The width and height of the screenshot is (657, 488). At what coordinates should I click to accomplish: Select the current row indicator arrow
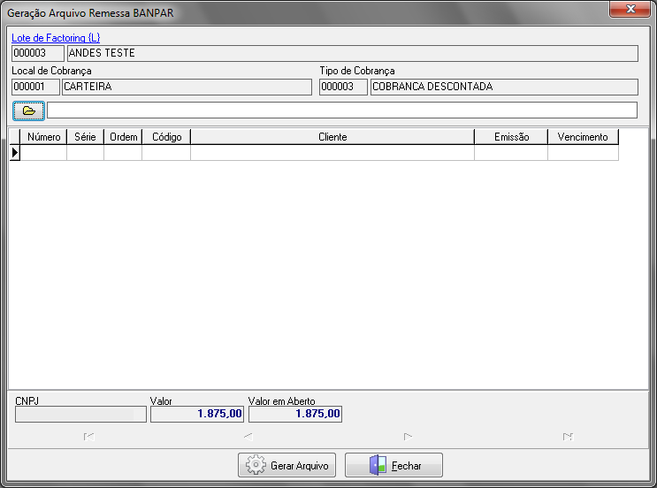[15, 153]
